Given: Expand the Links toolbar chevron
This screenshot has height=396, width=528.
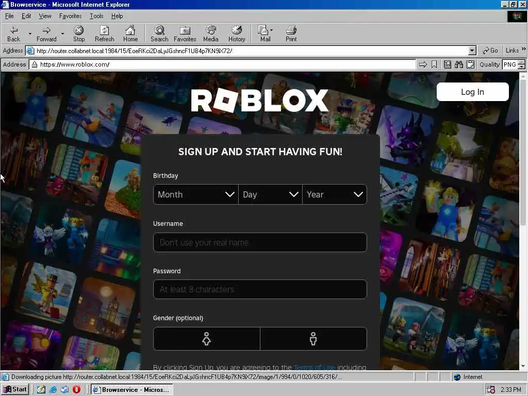Looking at the screenshot, I should (524, 49).
